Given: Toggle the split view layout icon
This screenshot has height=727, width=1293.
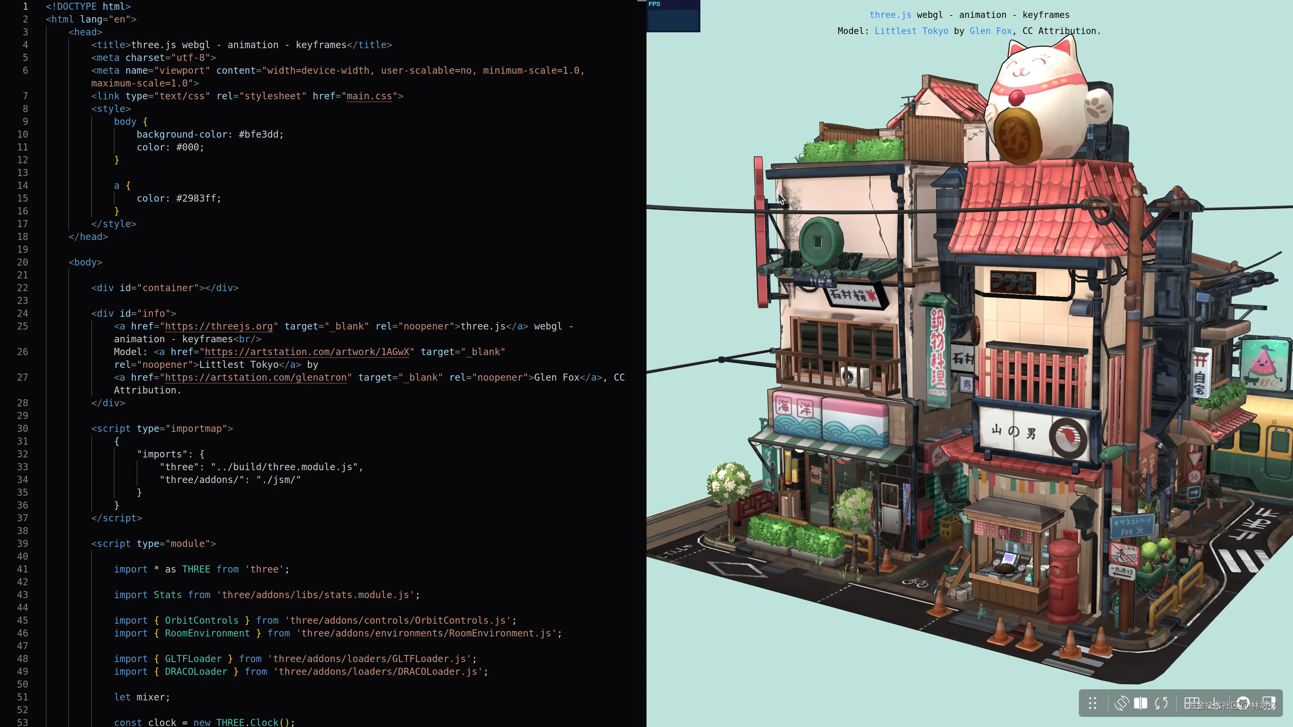Looking at the screenshot, I should coord(1140,703).
